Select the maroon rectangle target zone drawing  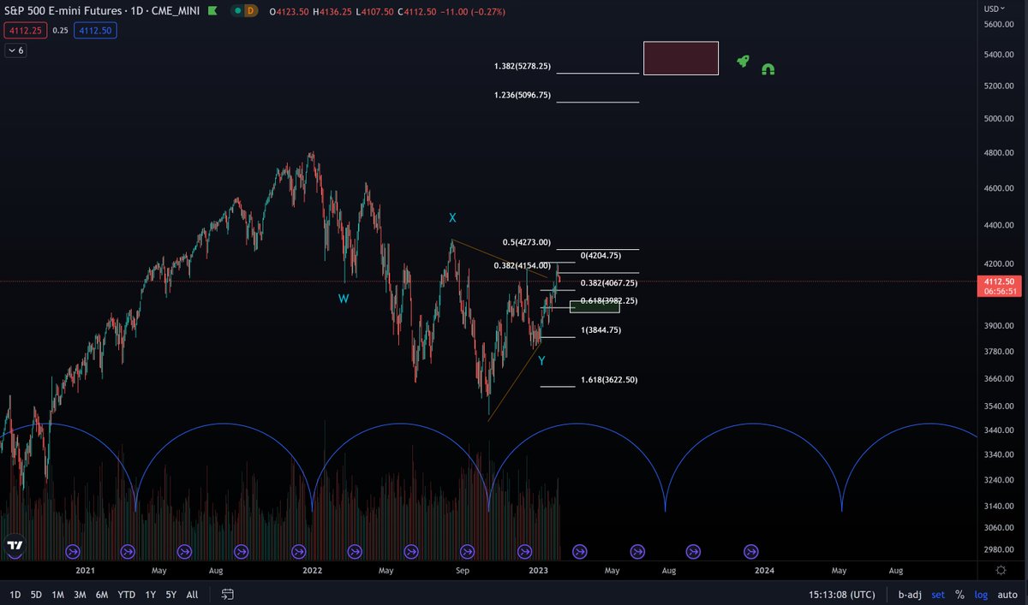(x=681, y=58)
